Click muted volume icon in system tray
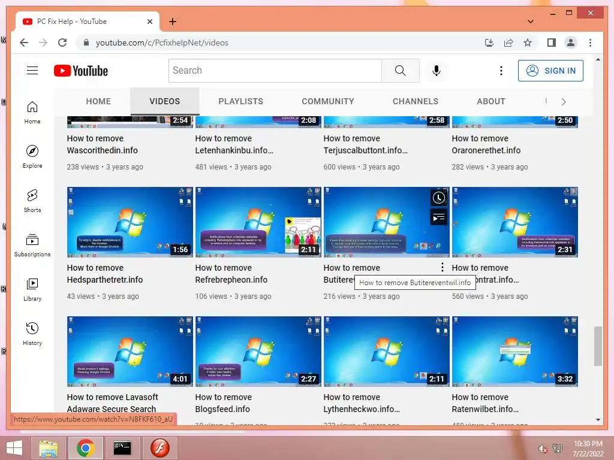 pos(543,449)
